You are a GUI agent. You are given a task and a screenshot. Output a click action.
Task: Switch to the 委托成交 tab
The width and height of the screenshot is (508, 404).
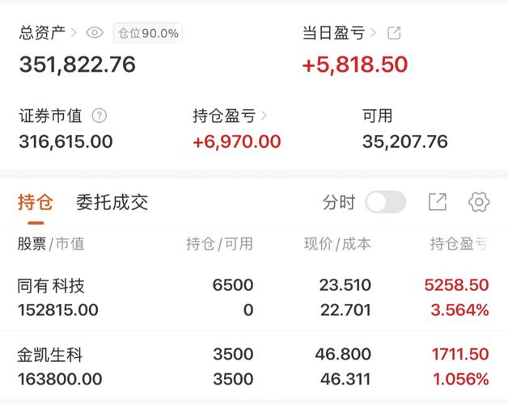[112, 203]
